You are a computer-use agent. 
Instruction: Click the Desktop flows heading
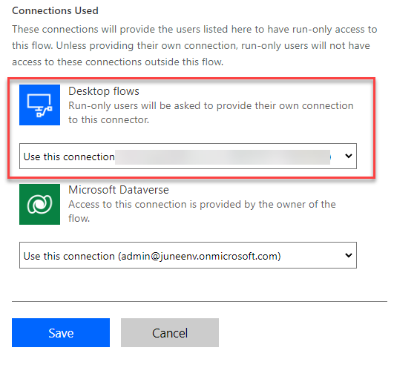(104, 91)
